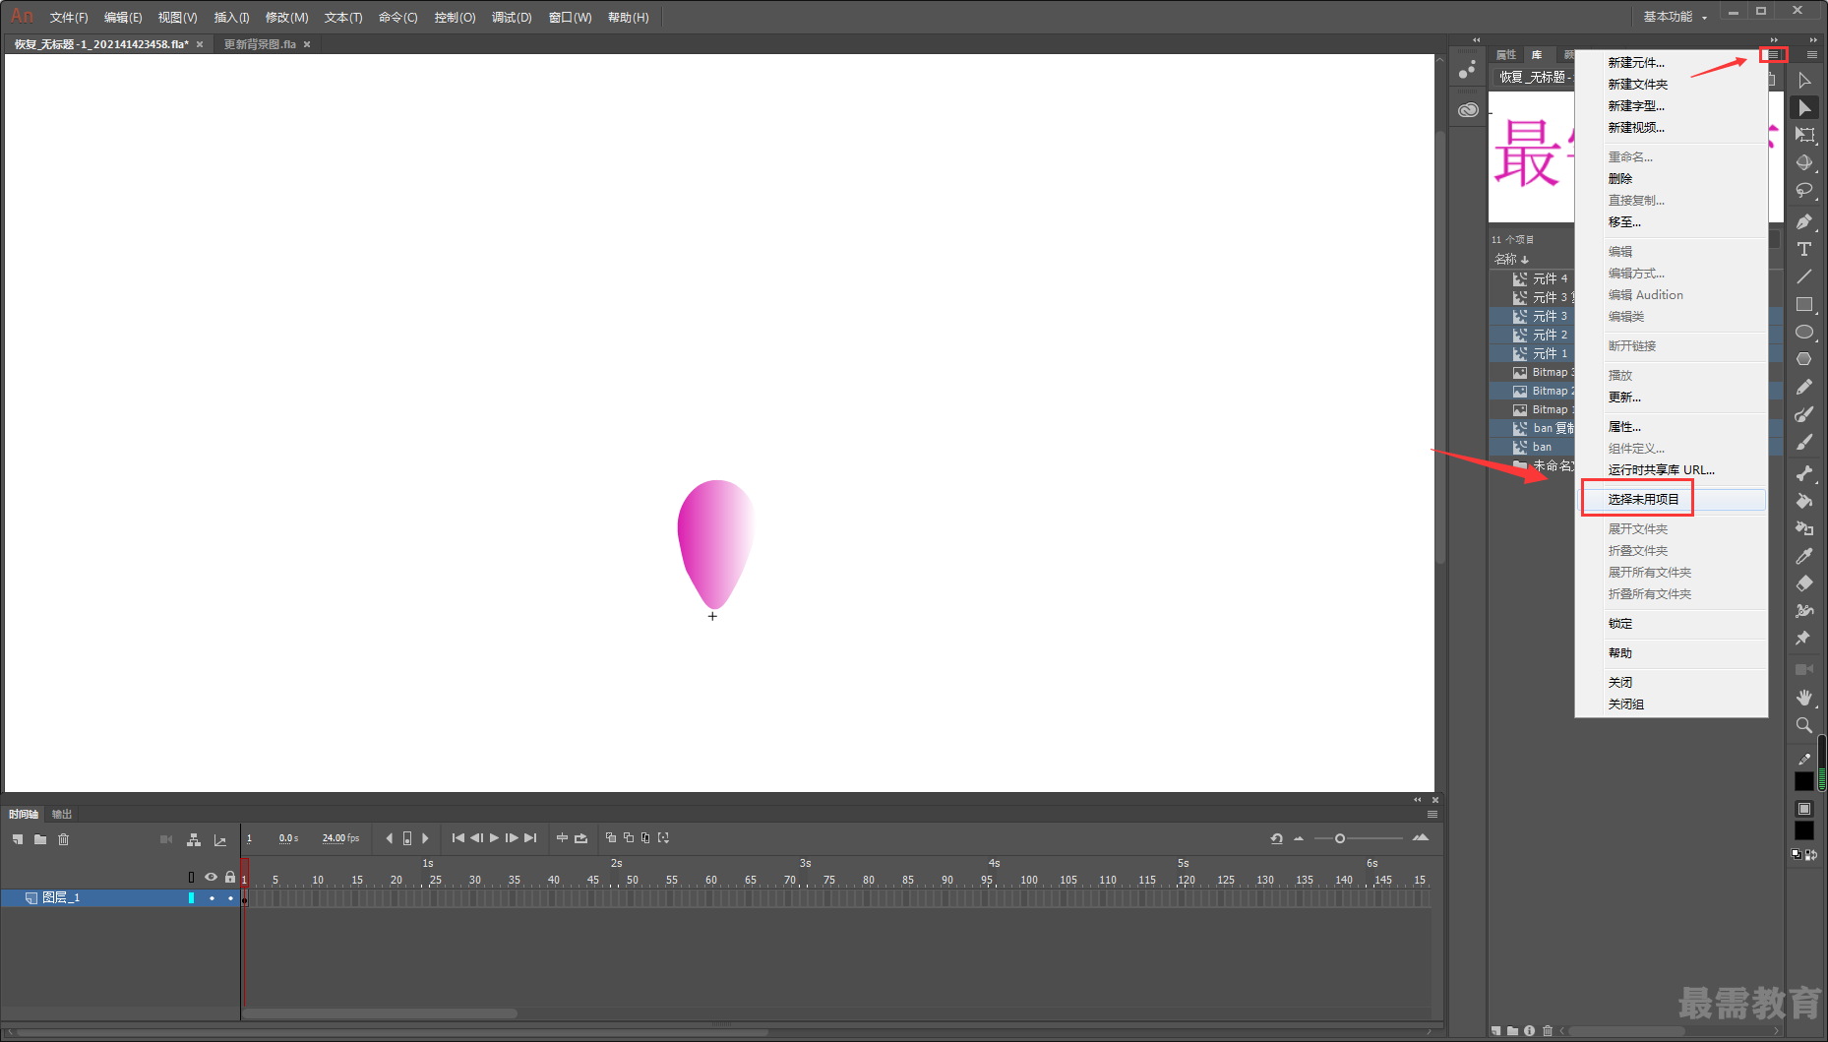The image size is (1828, 1042).
Task: Switch to the 输出 tab
Action: [x=62, y=815]
